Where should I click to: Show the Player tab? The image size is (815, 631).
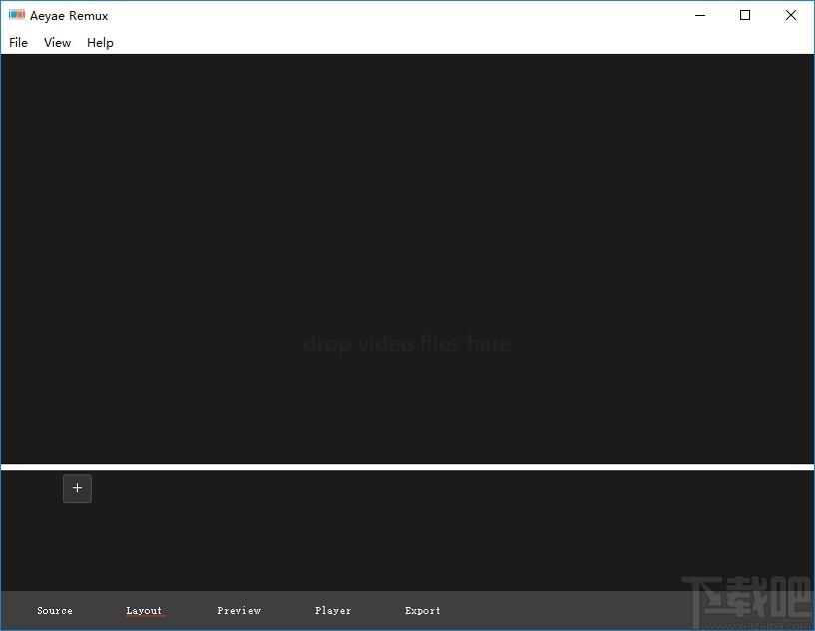coord(333,611)
